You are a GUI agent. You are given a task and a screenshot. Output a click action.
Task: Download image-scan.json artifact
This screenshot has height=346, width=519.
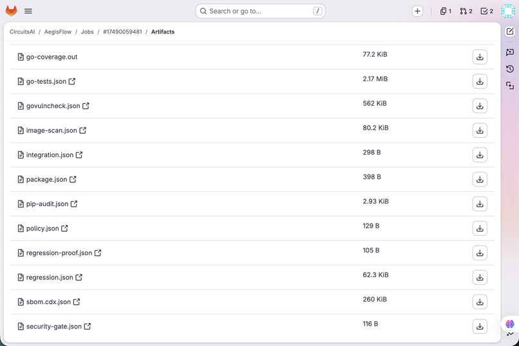click(x=480, y=130)
